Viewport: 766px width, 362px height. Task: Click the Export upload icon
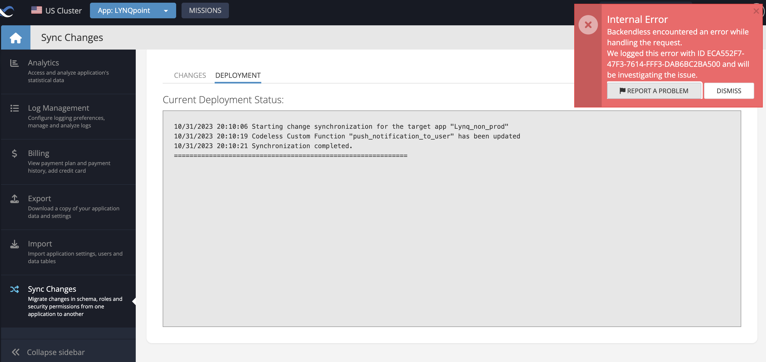point(14,199)
